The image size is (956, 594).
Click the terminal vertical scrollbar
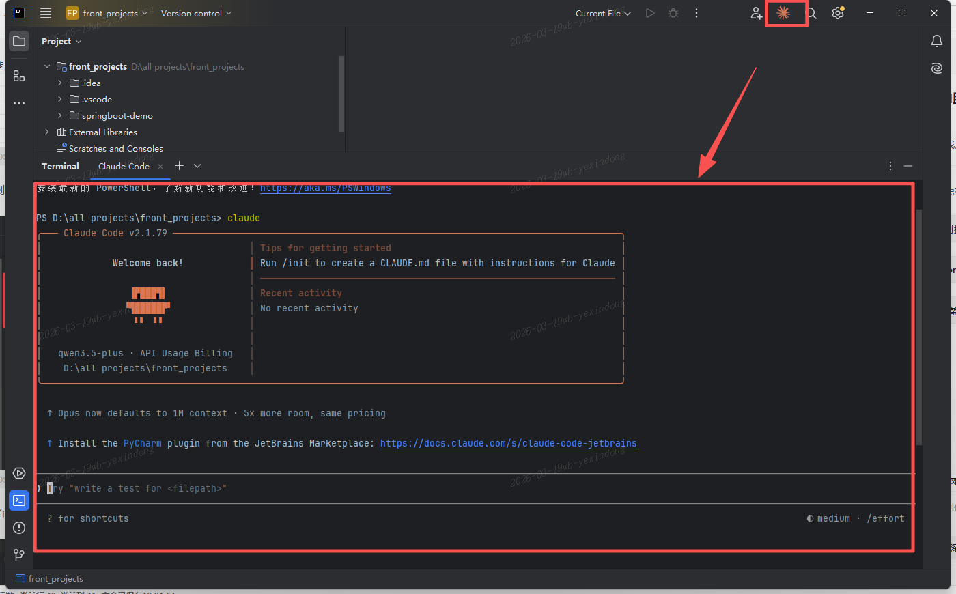918,328
